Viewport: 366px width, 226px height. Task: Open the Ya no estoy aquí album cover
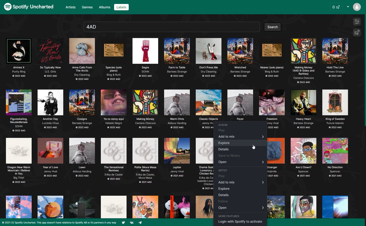point(113,102)
